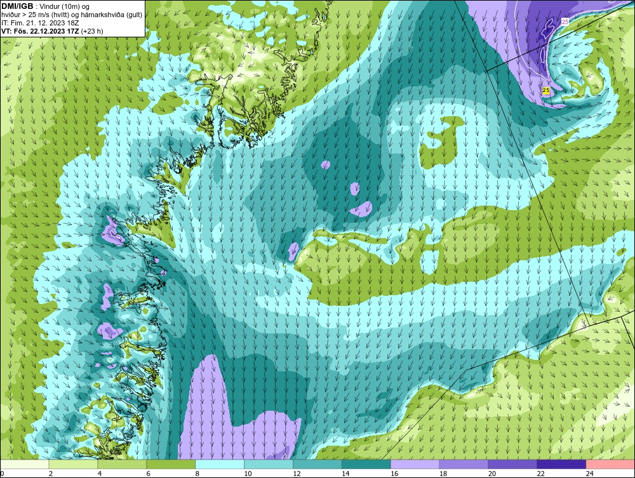Click the 12-14 m/s teal legend swatch

click(317, 464)
